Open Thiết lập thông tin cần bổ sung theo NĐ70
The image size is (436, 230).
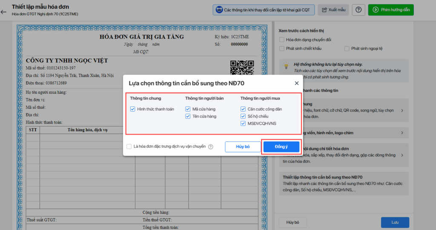pos(344,184)
